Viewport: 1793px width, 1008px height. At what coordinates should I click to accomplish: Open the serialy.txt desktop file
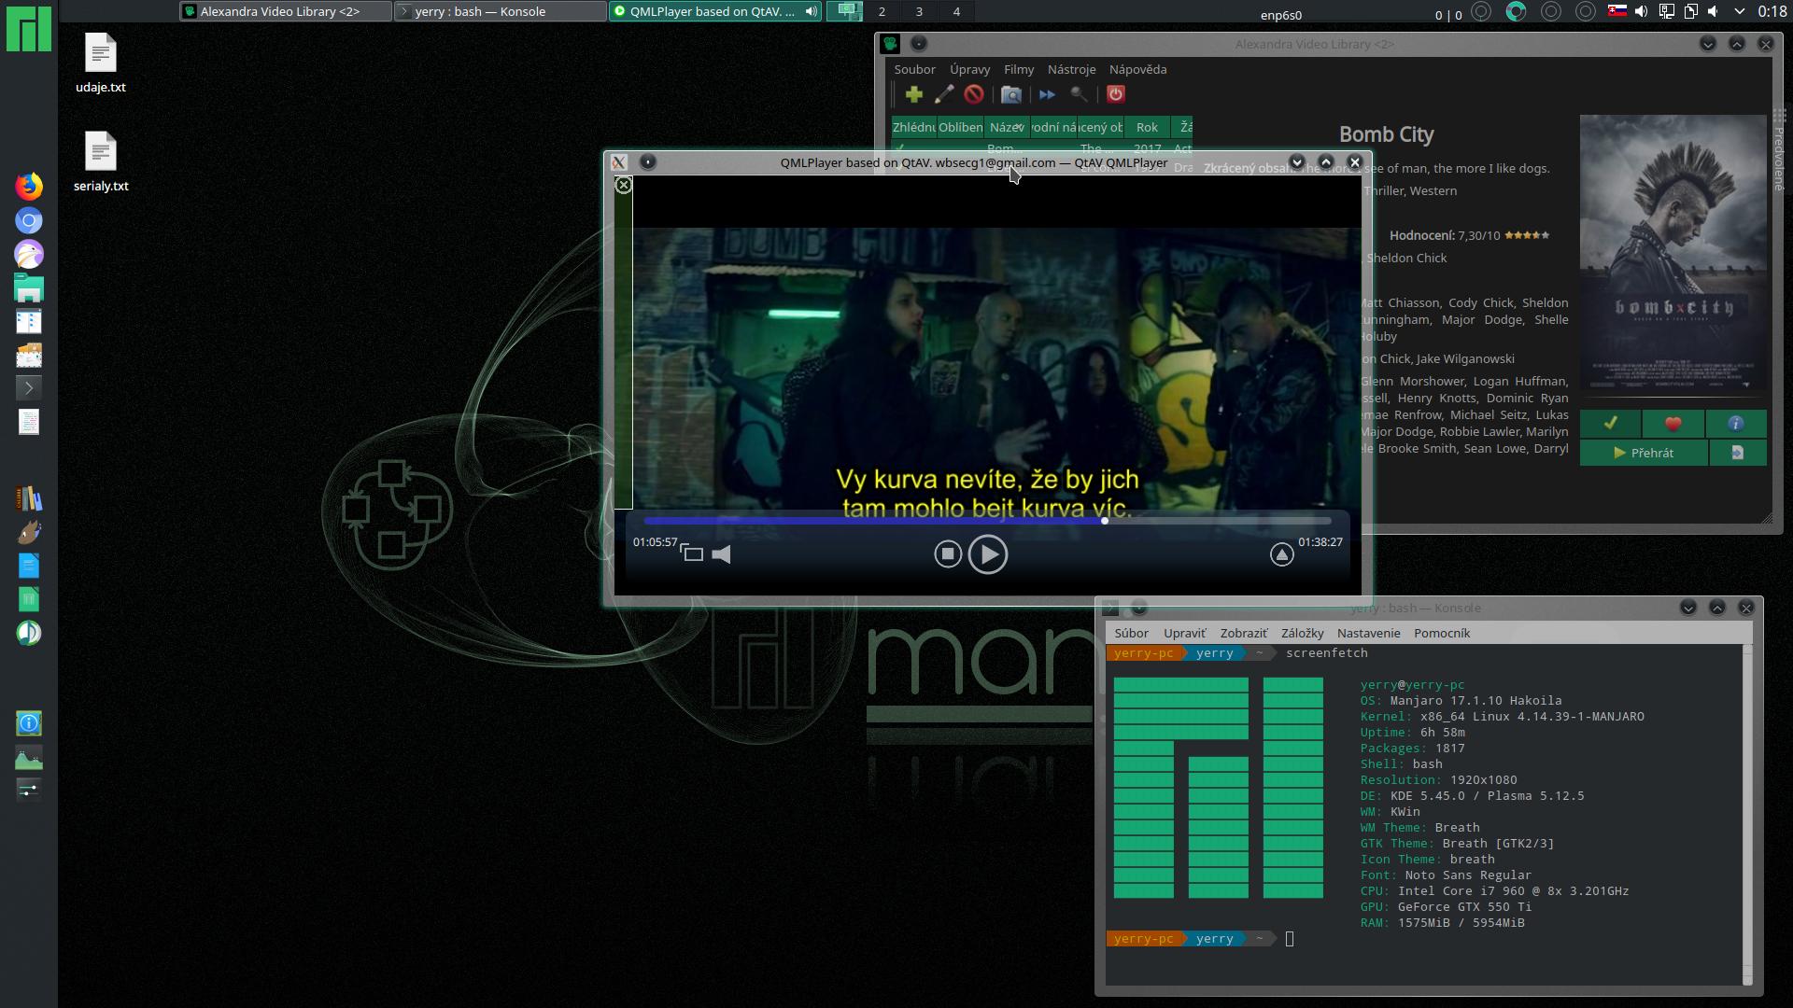click(x=101, y=161)
